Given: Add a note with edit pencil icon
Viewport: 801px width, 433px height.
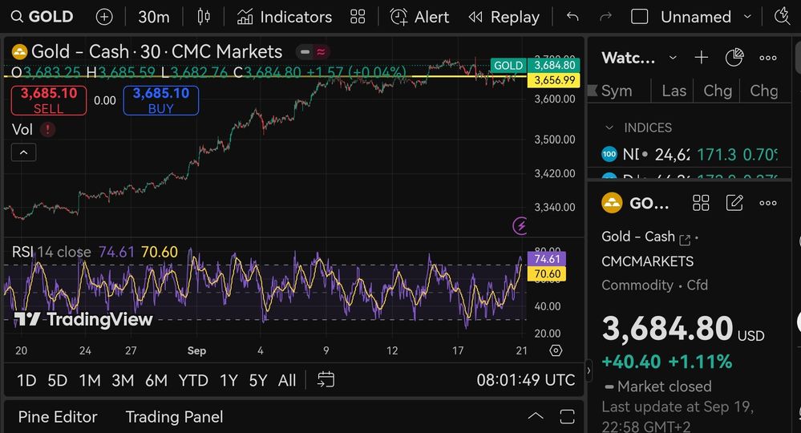Looking at the screenshot, I should tap(734, 203).
